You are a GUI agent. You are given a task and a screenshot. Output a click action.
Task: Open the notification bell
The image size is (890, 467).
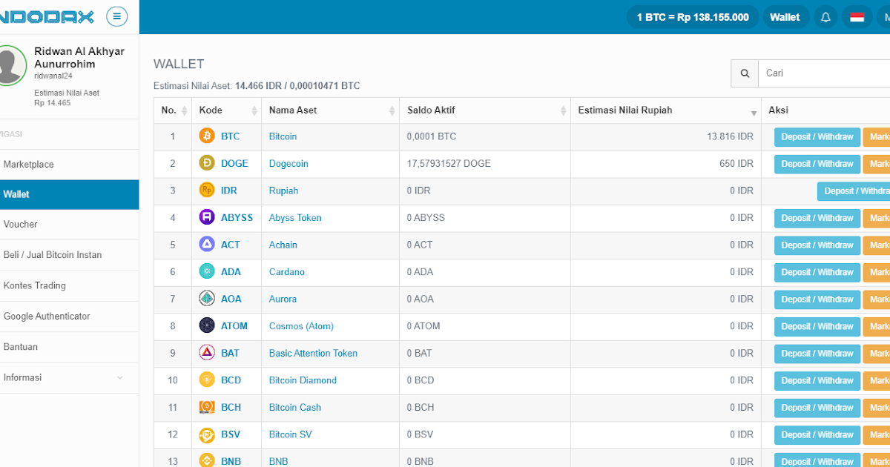(825, 17)
